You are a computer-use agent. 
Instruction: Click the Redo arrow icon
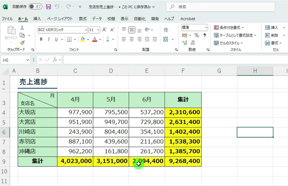tap(68, 7)
